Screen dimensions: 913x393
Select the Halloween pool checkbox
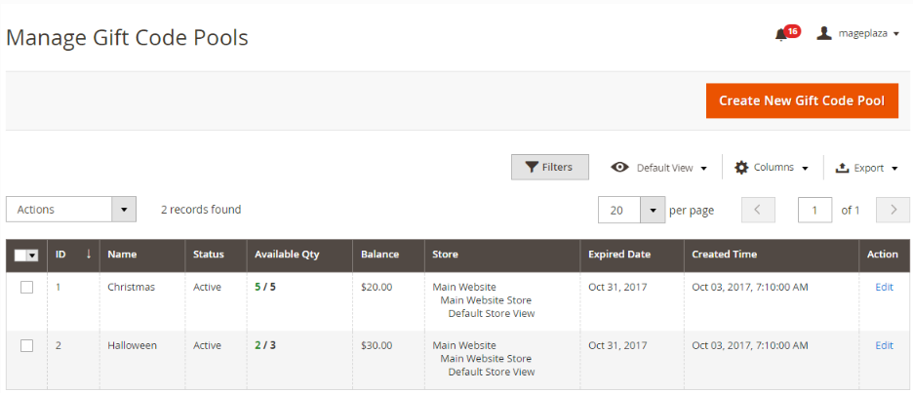[x=26, y=345]
